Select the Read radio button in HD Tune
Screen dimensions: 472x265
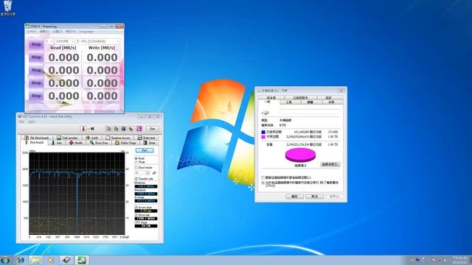coord(136,158)
